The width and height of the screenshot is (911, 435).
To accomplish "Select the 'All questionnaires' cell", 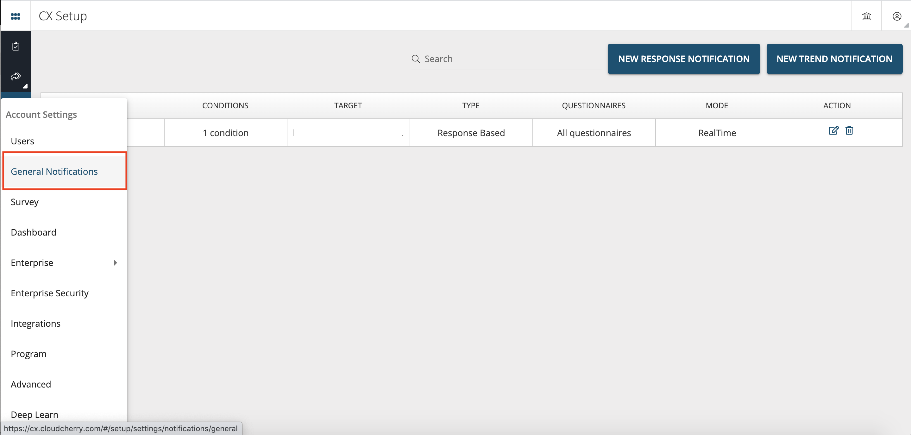I will tap(594, 133).
